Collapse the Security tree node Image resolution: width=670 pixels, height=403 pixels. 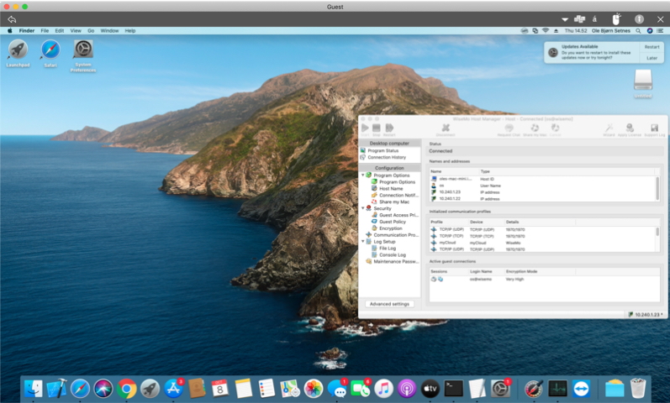(x=363, y=208)
